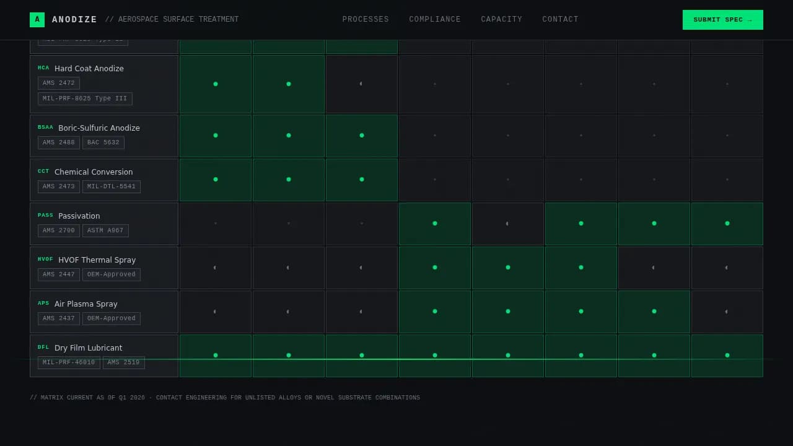Select the HVOF code badge
The image size is (793, 446).
pyautogui.click(x=45, y=260)
